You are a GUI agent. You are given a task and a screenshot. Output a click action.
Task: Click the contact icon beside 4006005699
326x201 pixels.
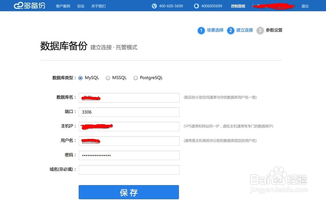196,6
